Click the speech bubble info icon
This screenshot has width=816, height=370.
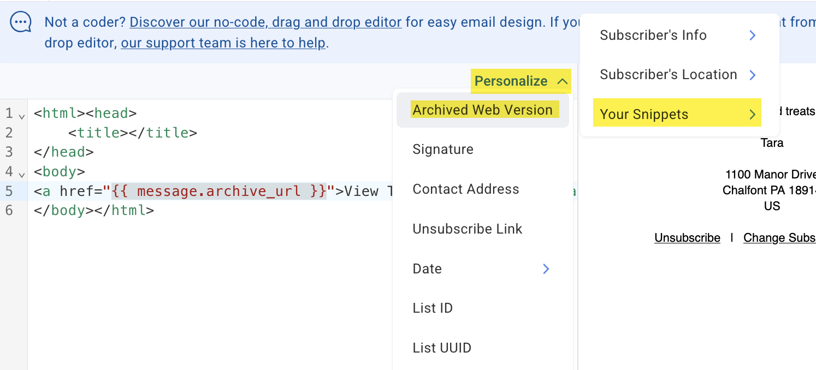tap(21, 22)
